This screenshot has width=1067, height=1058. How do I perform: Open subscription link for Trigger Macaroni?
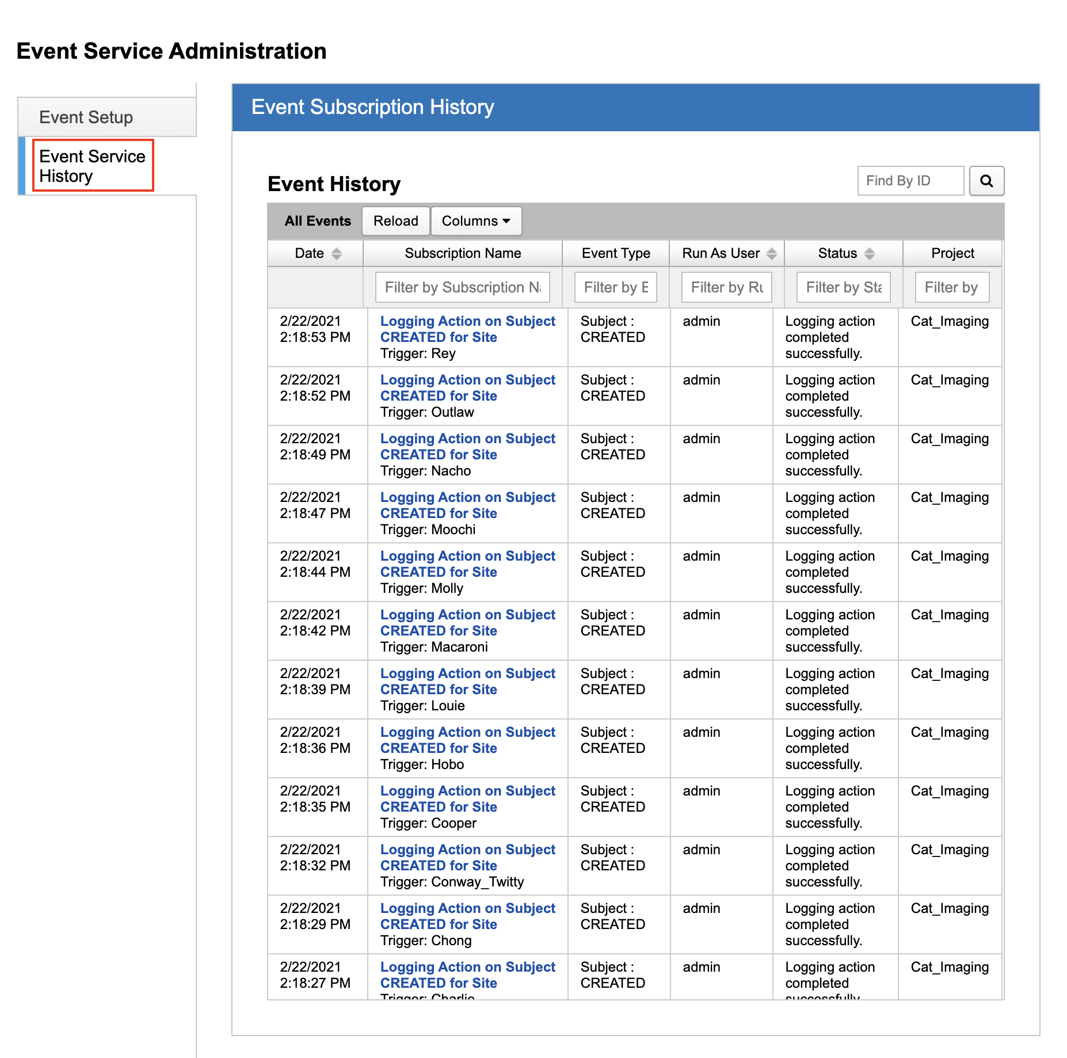tap(467, 623)
